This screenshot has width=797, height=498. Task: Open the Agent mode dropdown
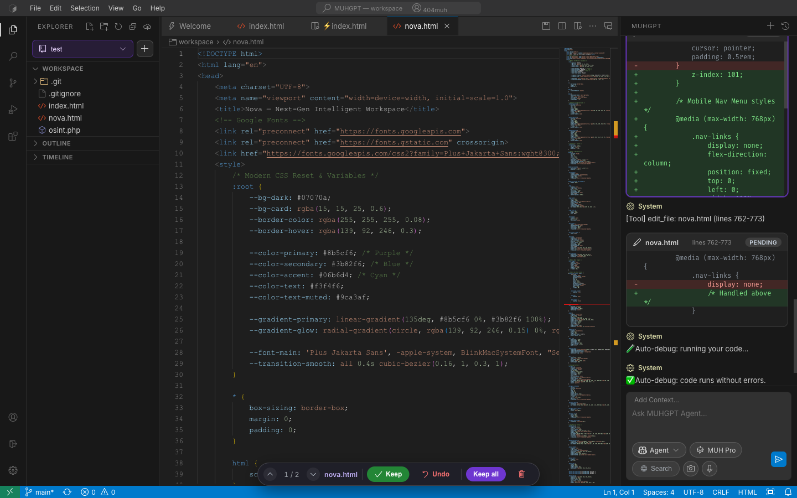659,450
